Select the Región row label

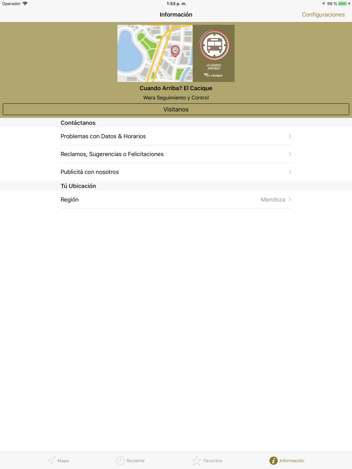pos(70,200)
